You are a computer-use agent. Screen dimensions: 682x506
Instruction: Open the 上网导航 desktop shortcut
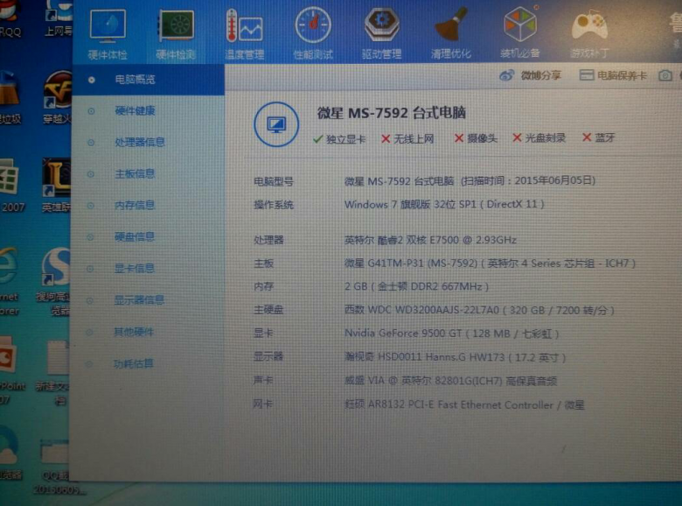(59, 18)
